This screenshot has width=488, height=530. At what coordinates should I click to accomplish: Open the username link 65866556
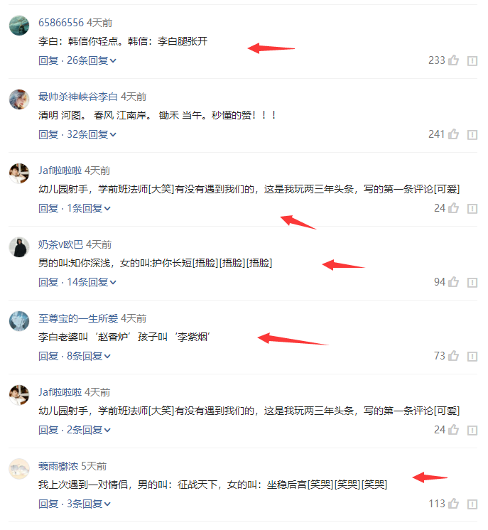[x=61, y=23]
